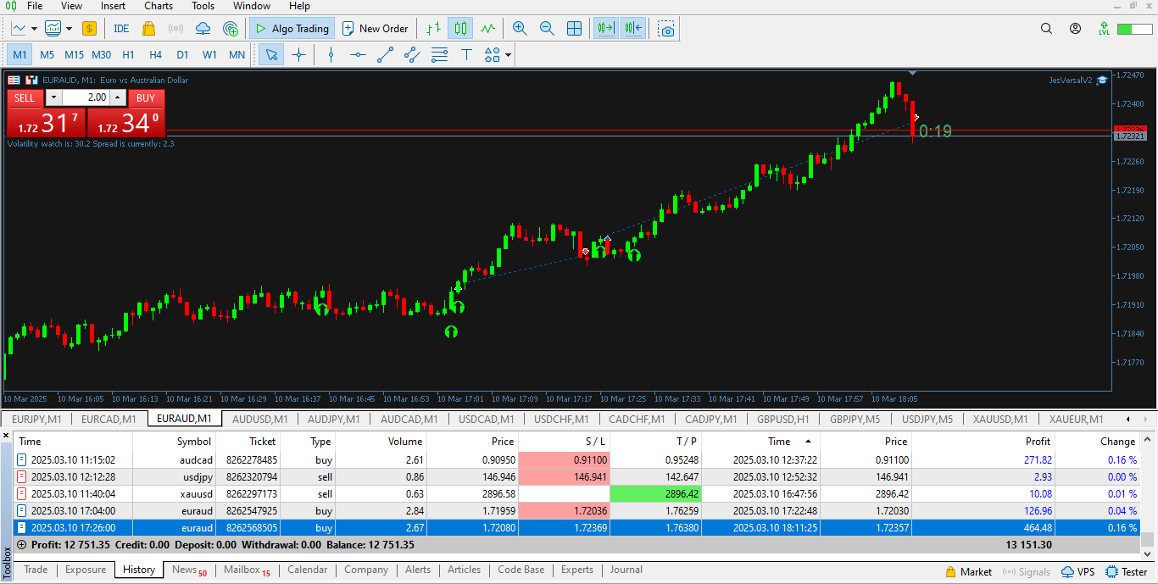The height and width of the screenshot is (584, 1158).
Task: Choose the text label tool
Action: (x=466, y=55)
